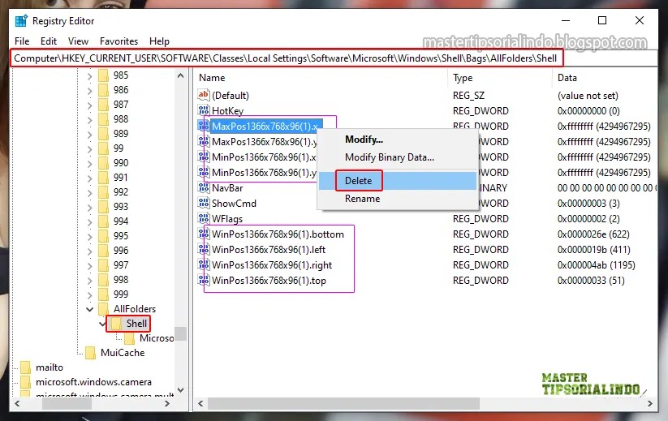Expand the 989 registry key
Image resolution: width=668 pixels, height=421 pixels.
(89, 134)
